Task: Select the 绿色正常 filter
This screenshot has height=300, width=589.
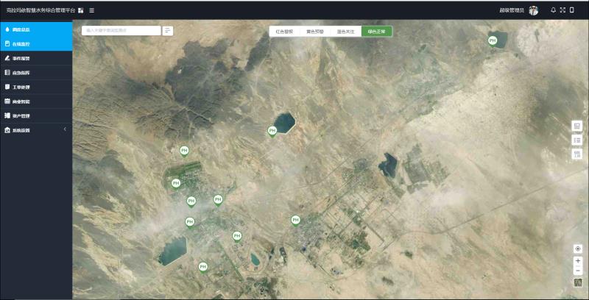Action: (x=376, y=32)
